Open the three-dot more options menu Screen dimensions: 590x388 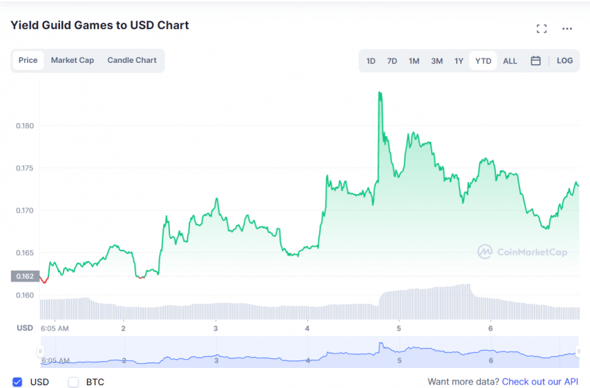click(567, 28)
